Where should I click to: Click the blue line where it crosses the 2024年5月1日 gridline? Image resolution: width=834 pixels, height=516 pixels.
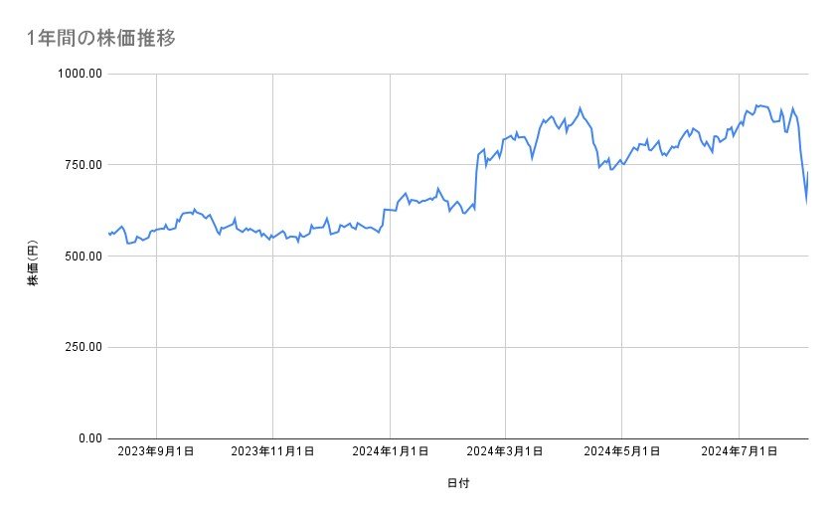[622, 163]
